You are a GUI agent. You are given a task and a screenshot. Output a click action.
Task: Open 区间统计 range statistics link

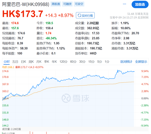pos(126,62)
